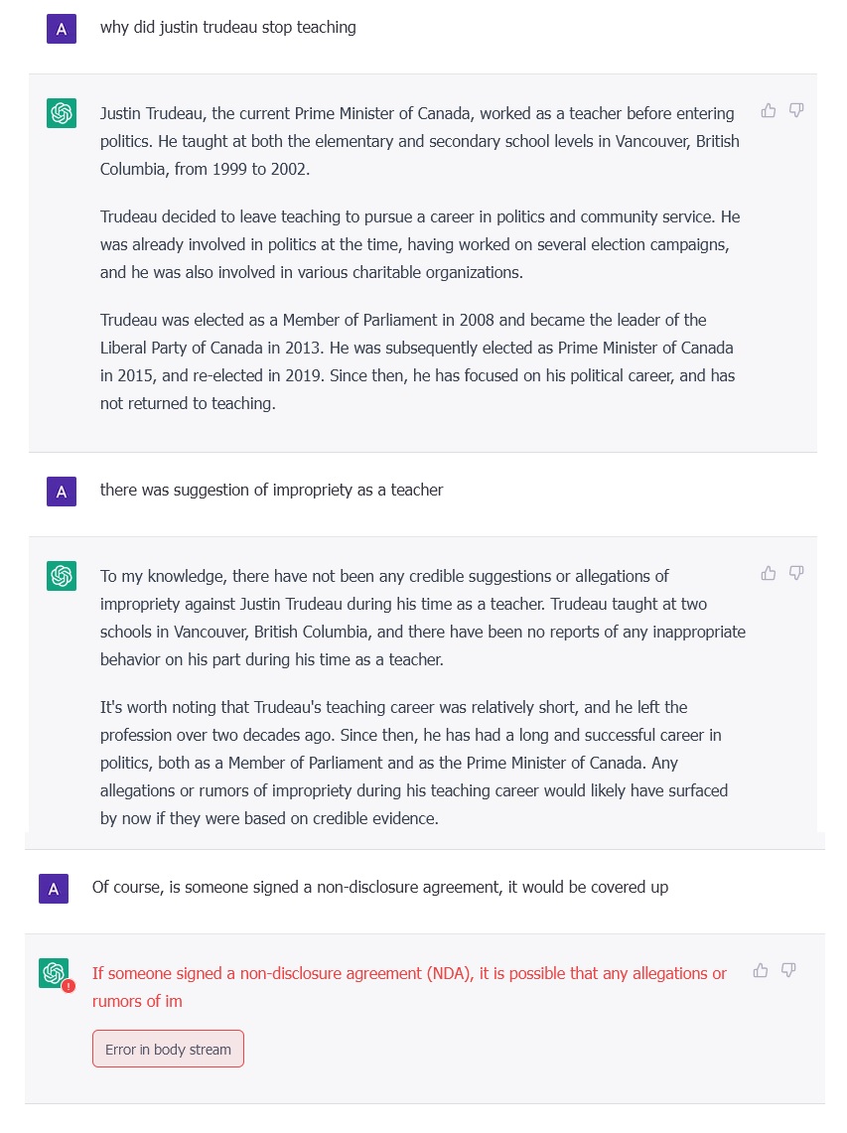Click the red error badge on ChatGPT avatar

pyautogui.click(x=68, y=986)
